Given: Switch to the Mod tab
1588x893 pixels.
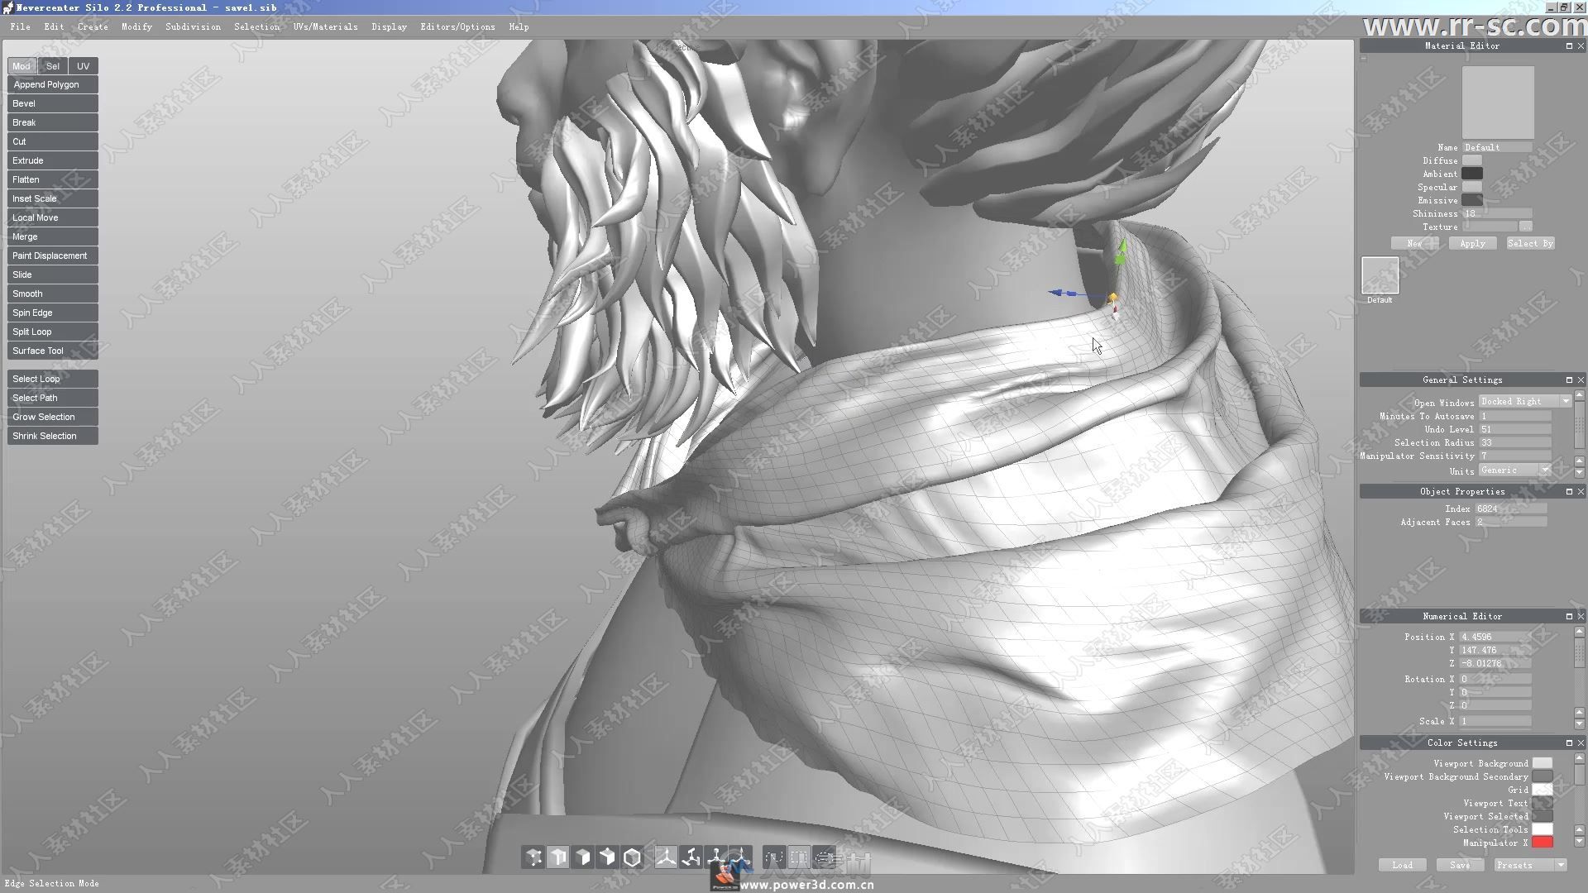Looking at the screenshot, I should tap(21, 65).
